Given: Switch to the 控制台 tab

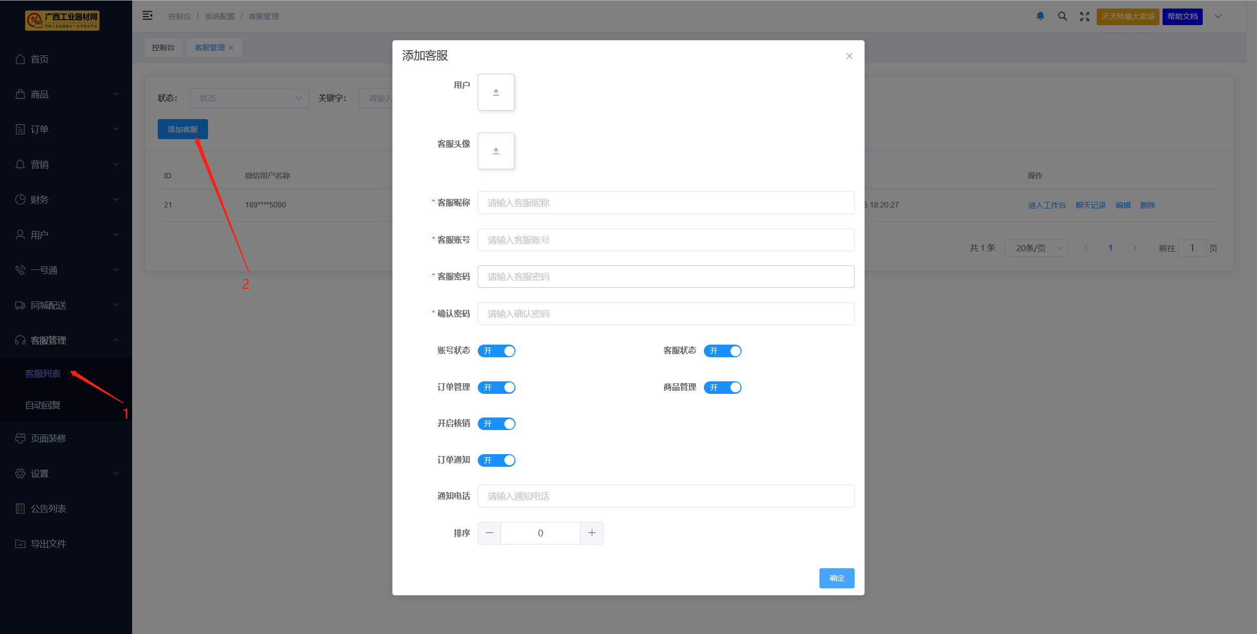Looking at the screenshot, I should coord(163,48).
